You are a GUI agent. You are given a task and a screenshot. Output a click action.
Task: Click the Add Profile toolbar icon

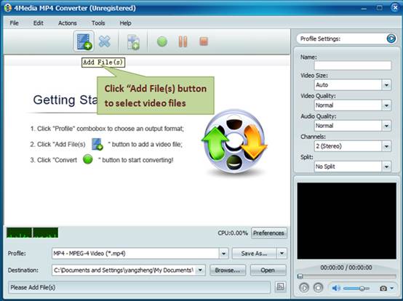(133, 42)
